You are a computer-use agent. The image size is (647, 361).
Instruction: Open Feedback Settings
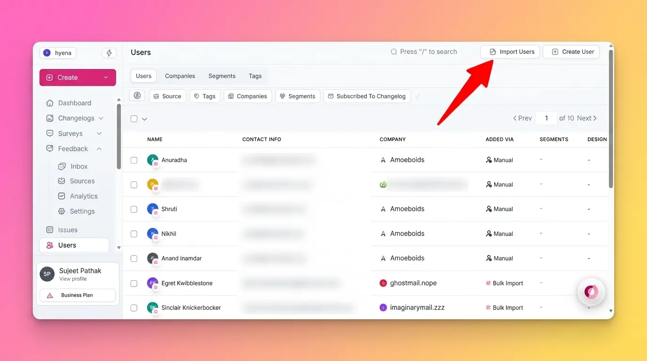click(82, 212)
